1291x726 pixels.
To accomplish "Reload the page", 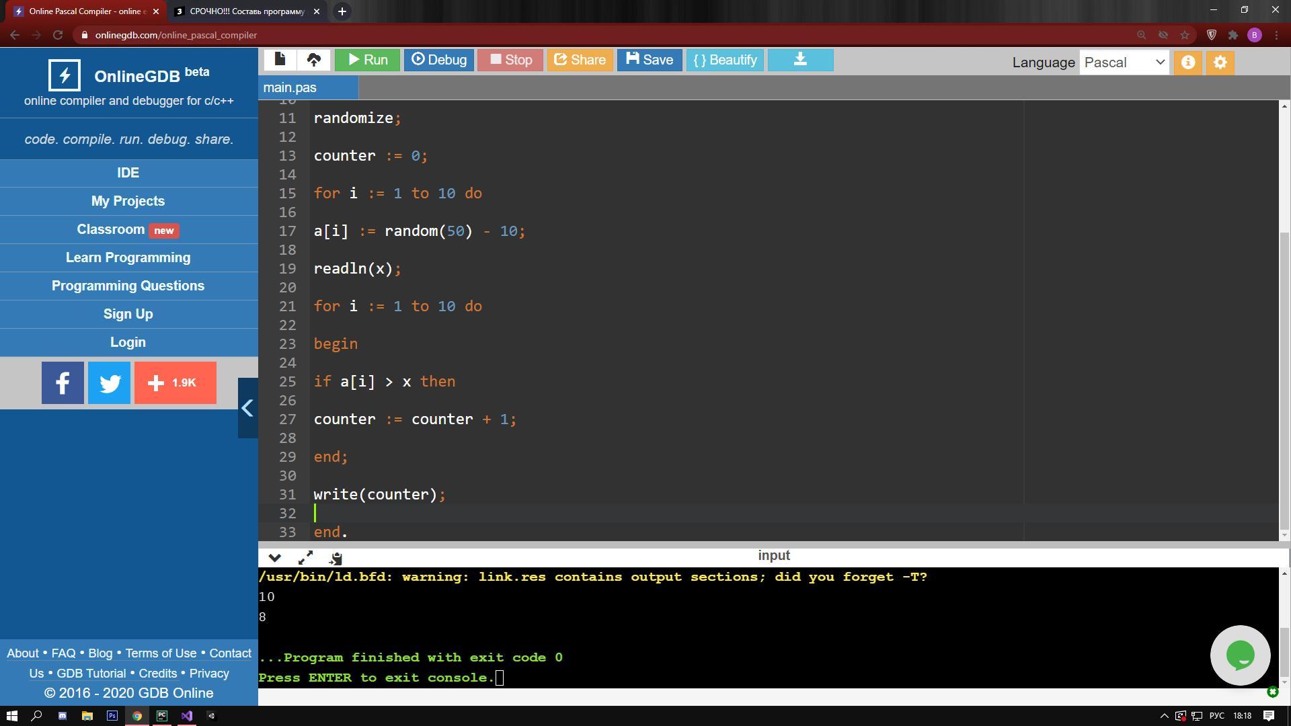I will pyautogui.click(x=58, y=35).
